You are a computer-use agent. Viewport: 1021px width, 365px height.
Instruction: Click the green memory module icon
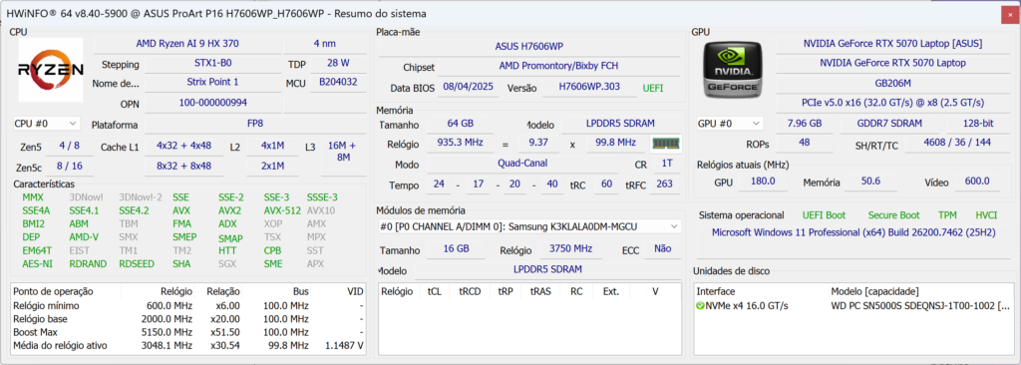coord(666,144)
